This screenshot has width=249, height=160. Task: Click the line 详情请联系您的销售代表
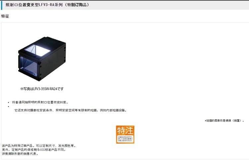pyautogui.click(x=20, y=154)
